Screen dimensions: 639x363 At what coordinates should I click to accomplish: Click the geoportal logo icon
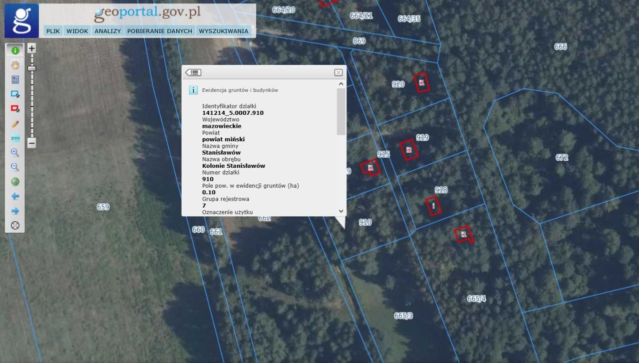click(x=21, y=20)
